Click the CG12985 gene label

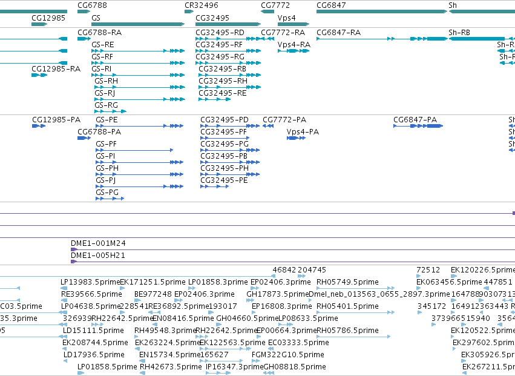48,18
